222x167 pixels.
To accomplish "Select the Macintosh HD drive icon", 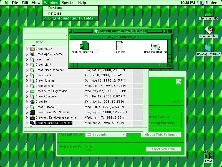I will tap(208, 14).
